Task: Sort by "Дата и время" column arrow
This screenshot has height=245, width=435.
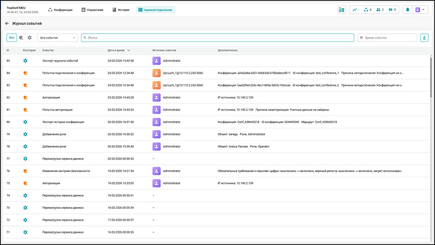Action: click(x=129, y=50)
